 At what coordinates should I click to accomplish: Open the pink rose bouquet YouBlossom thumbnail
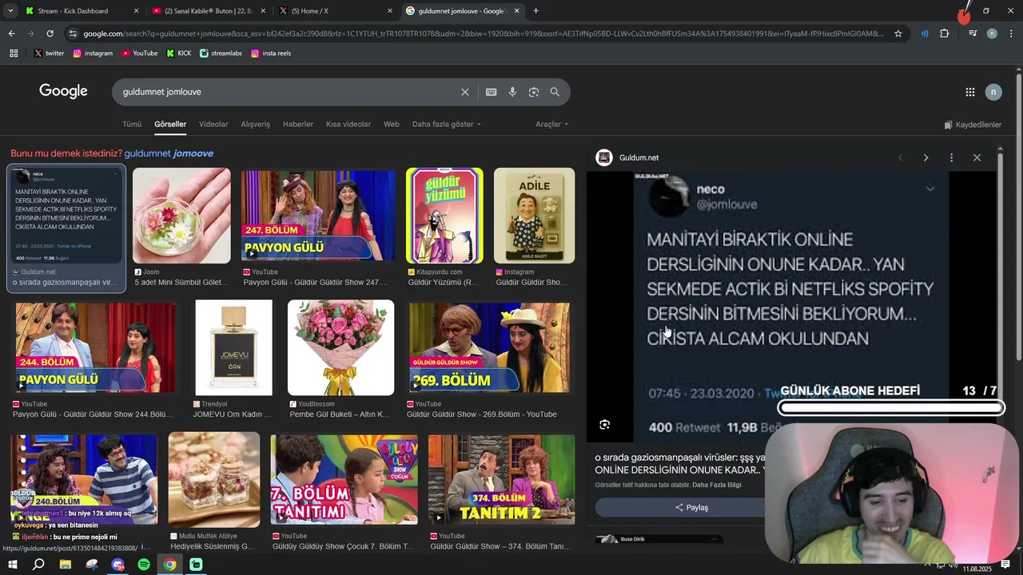click(x=340, y=347)
